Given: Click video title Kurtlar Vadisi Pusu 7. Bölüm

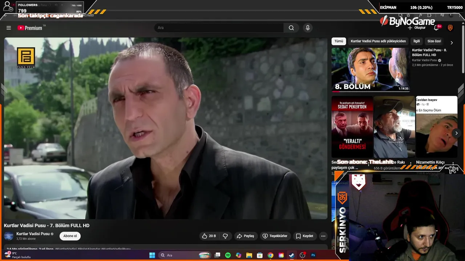Looking at the screenshot, I should pos(46,225).
